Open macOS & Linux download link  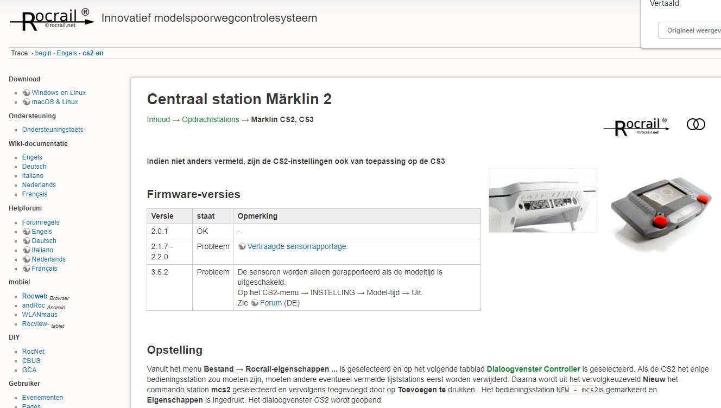[55, 102]
